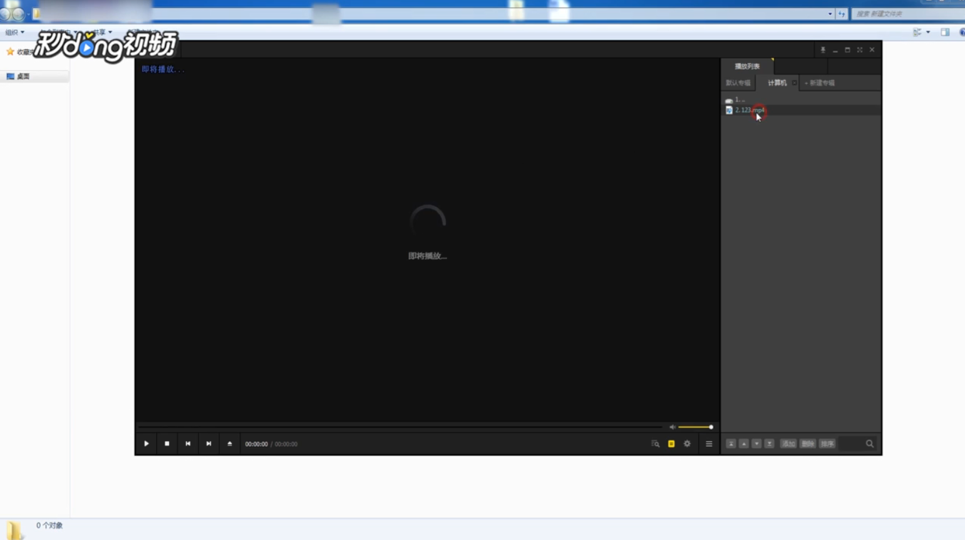This screenshot has height=540, width=965.
Task: Toggle the playlist panel with the hamburger icon
Action: point(709,444)
